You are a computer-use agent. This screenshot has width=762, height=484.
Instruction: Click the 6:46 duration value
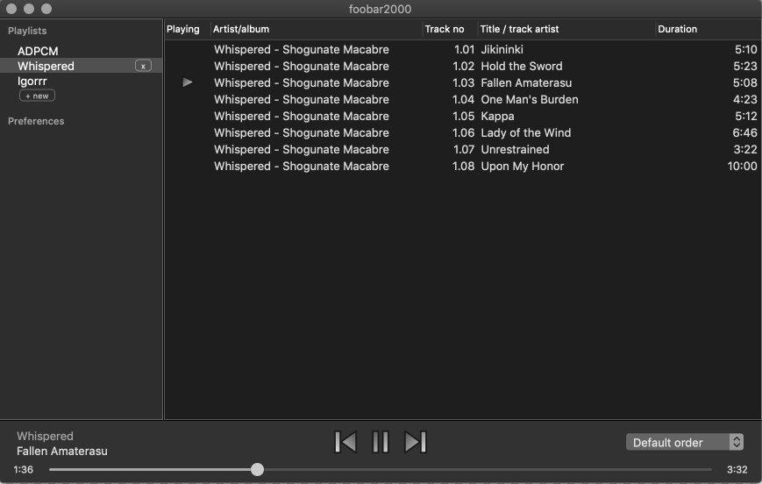tap(745, 132)
